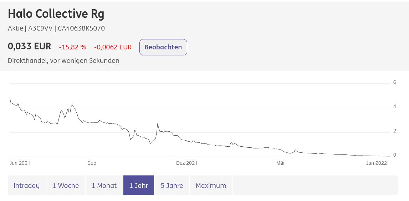Click the 0,033 EUR current price
Image resolution: width=409 pixels, height=201 pixels.
point(30,47)
